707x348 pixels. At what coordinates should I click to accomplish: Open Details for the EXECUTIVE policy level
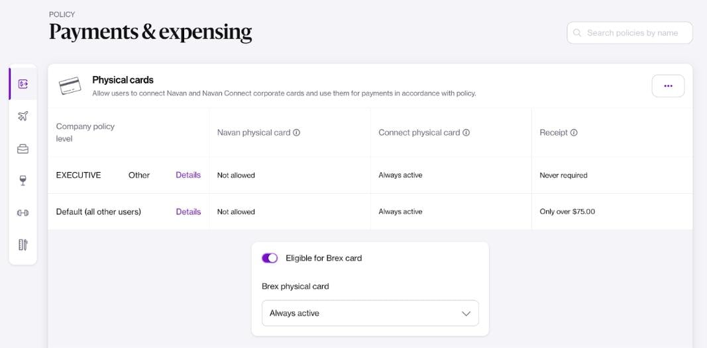click(188, 175)
